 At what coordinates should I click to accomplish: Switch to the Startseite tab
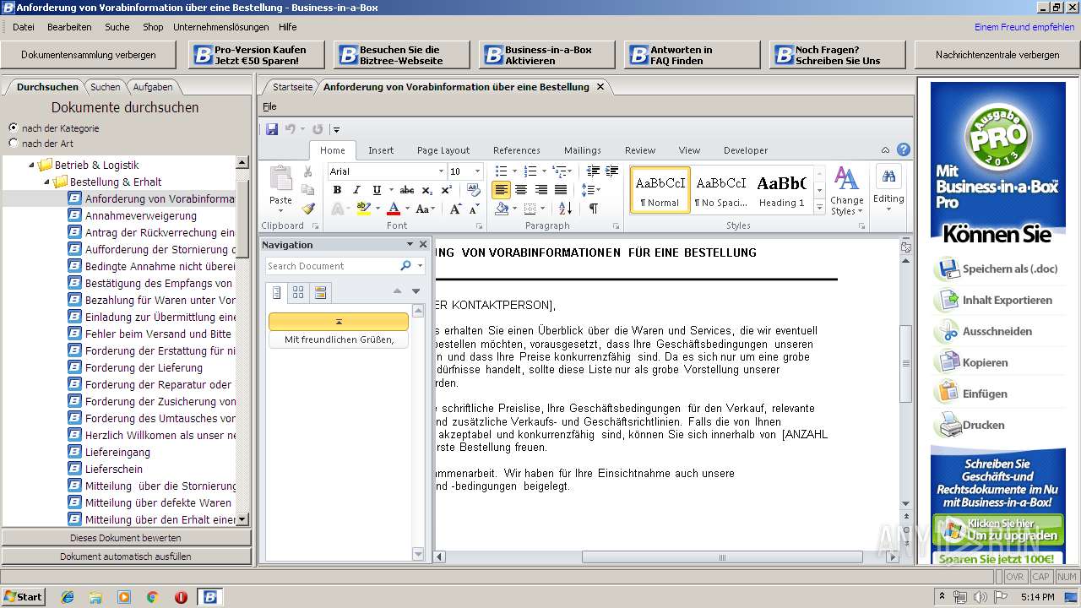point(292,87)
